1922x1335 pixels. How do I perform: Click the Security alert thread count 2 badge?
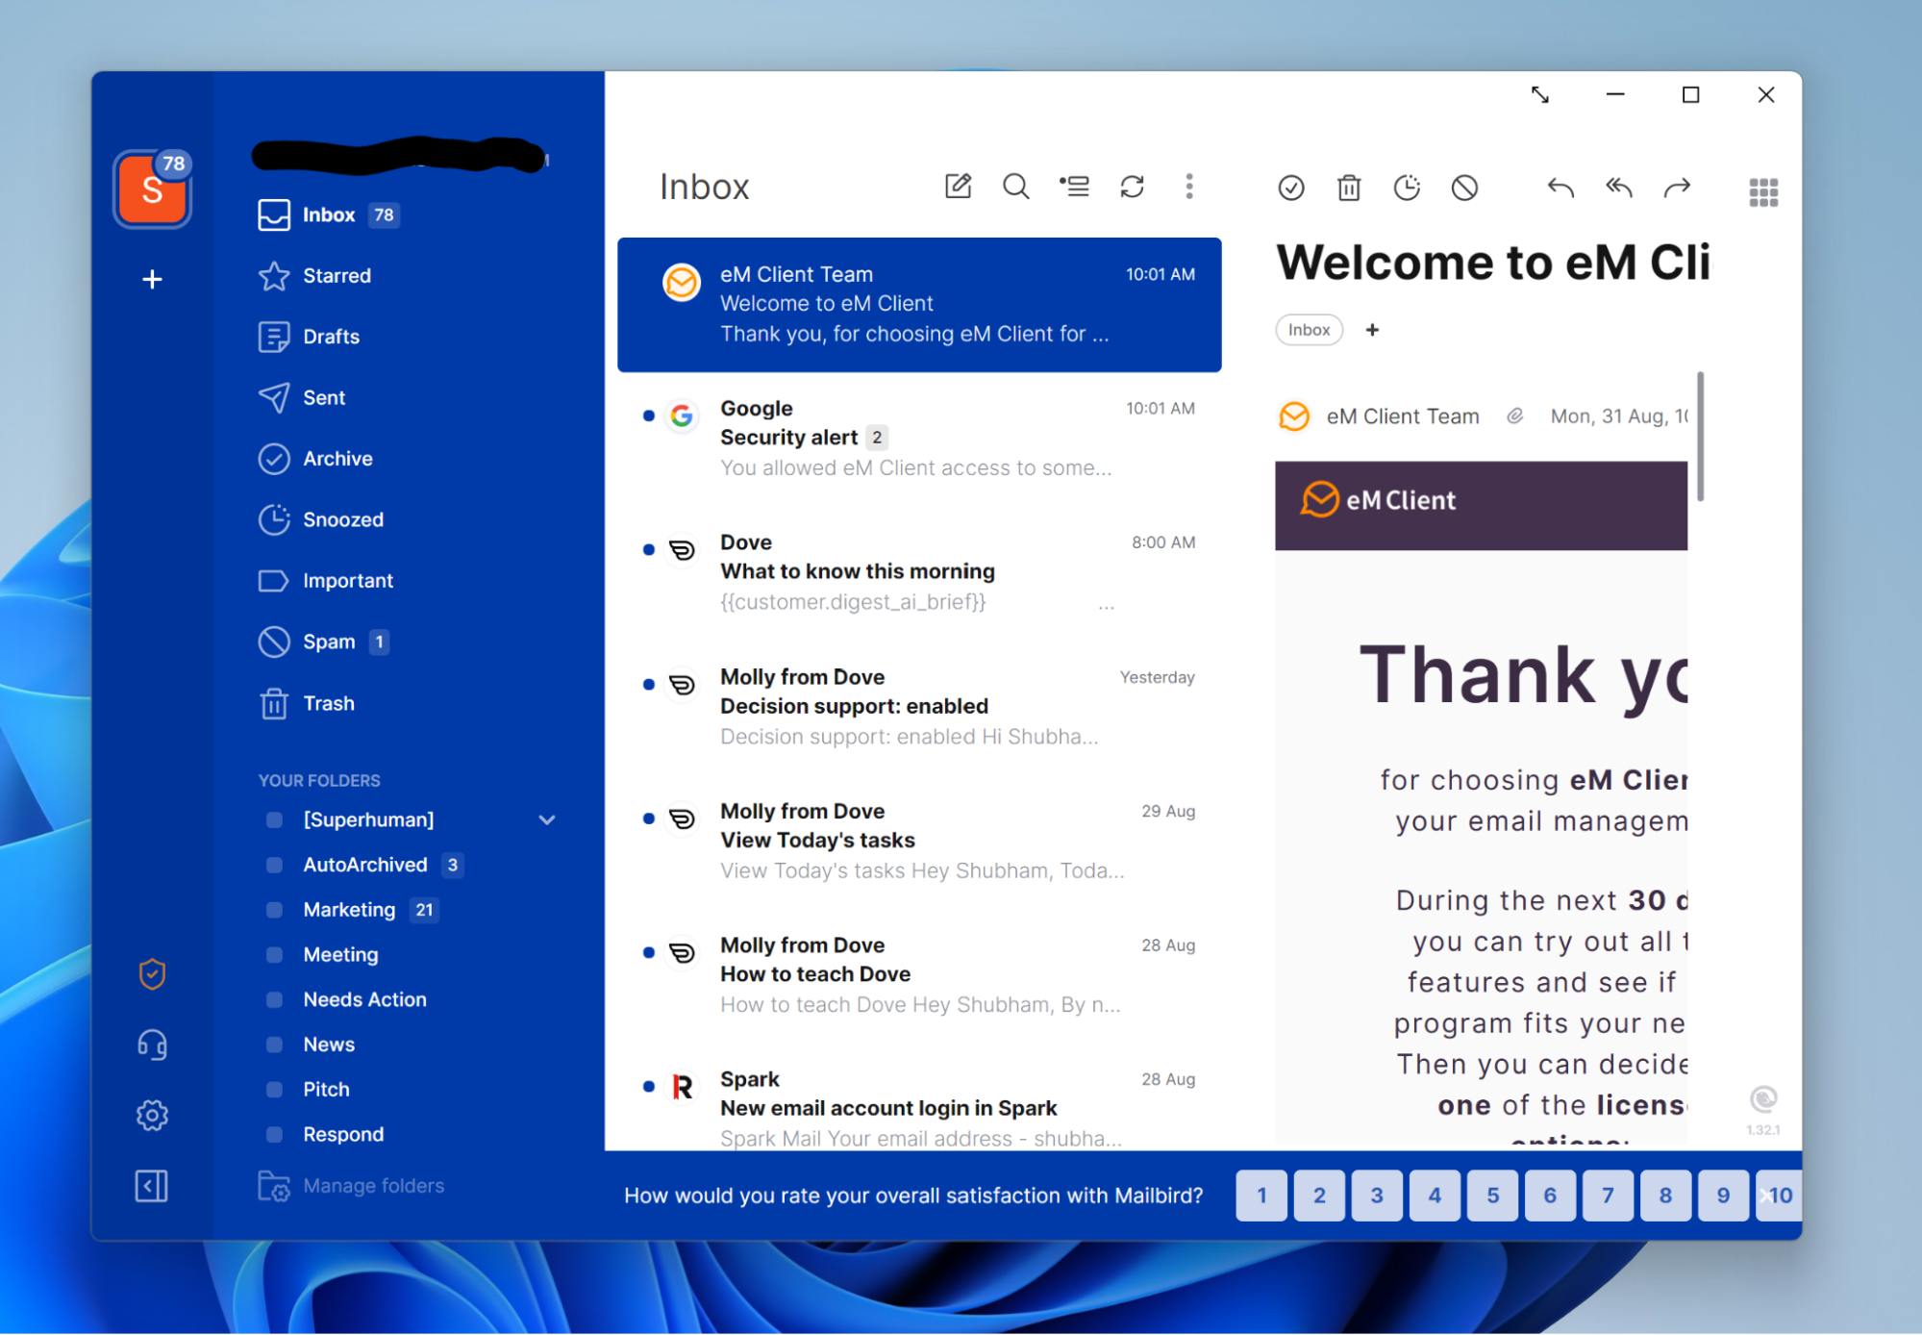(876, 438)
